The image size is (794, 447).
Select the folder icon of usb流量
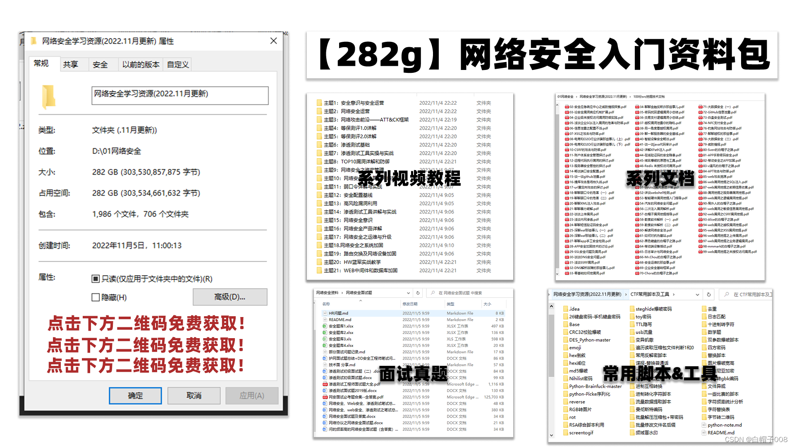[x=632, y=332]
